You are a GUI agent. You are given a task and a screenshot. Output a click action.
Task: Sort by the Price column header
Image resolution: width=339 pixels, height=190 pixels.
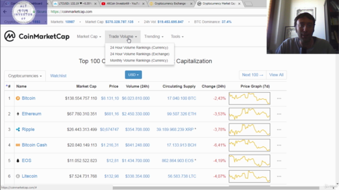tap(114, 87)
